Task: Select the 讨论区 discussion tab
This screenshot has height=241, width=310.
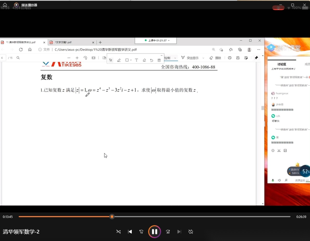Action: pyautogui.click(x=282, y=64)
